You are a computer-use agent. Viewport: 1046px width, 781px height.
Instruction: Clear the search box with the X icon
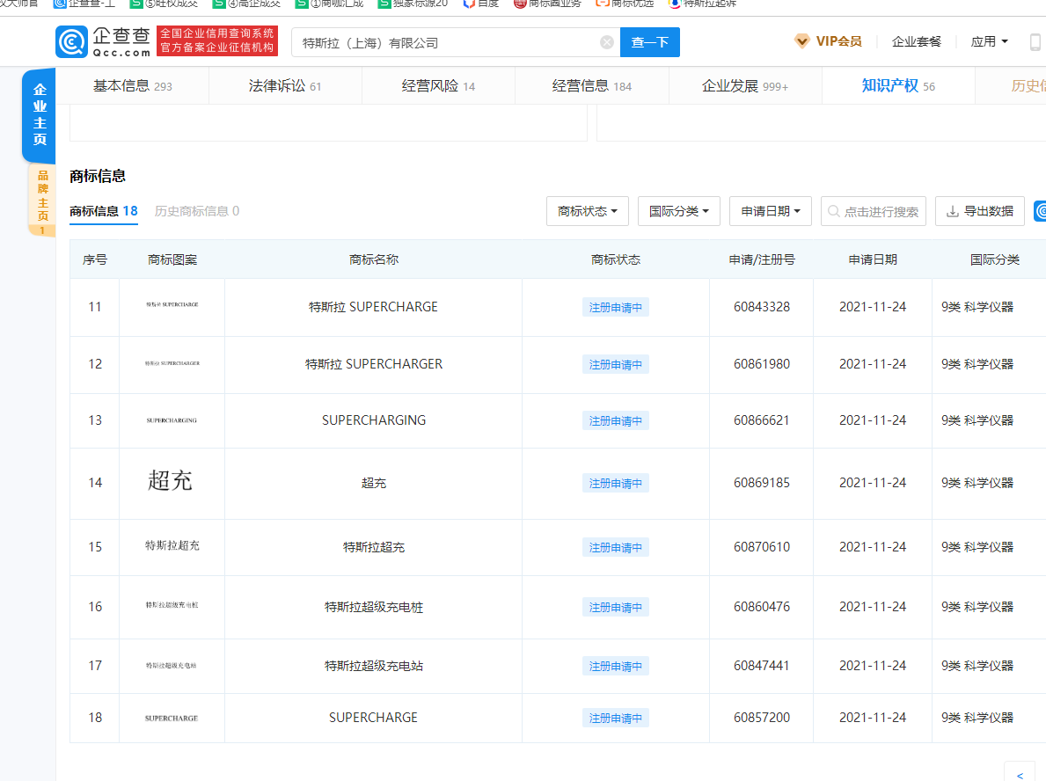click(607, 43)
